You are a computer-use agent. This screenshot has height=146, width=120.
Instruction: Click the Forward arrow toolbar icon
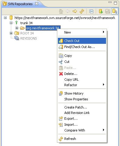75,11
